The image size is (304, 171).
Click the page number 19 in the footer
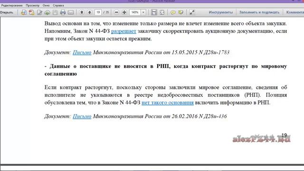click(284, 135)
